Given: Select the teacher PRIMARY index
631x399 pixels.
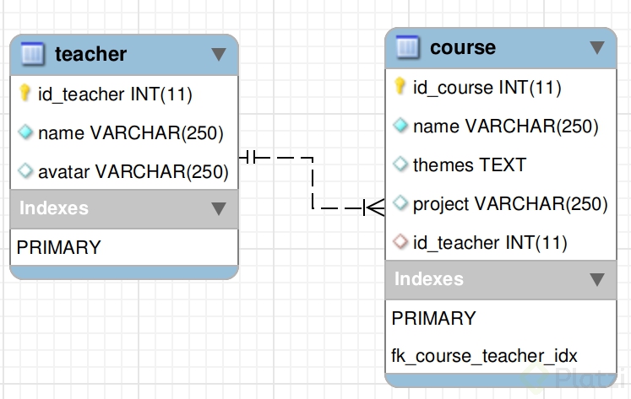Looking at the screenshot, I should pos(59,247).
